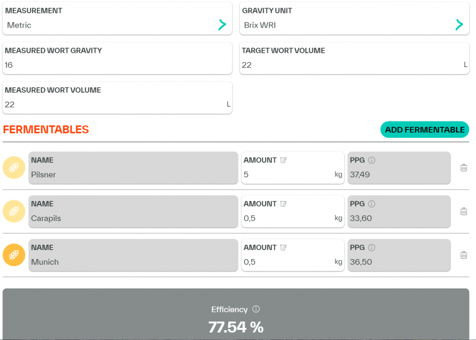Expand the Gravity Unit Brix WRI selector
476x340 pixels.
tap(459, 25)
